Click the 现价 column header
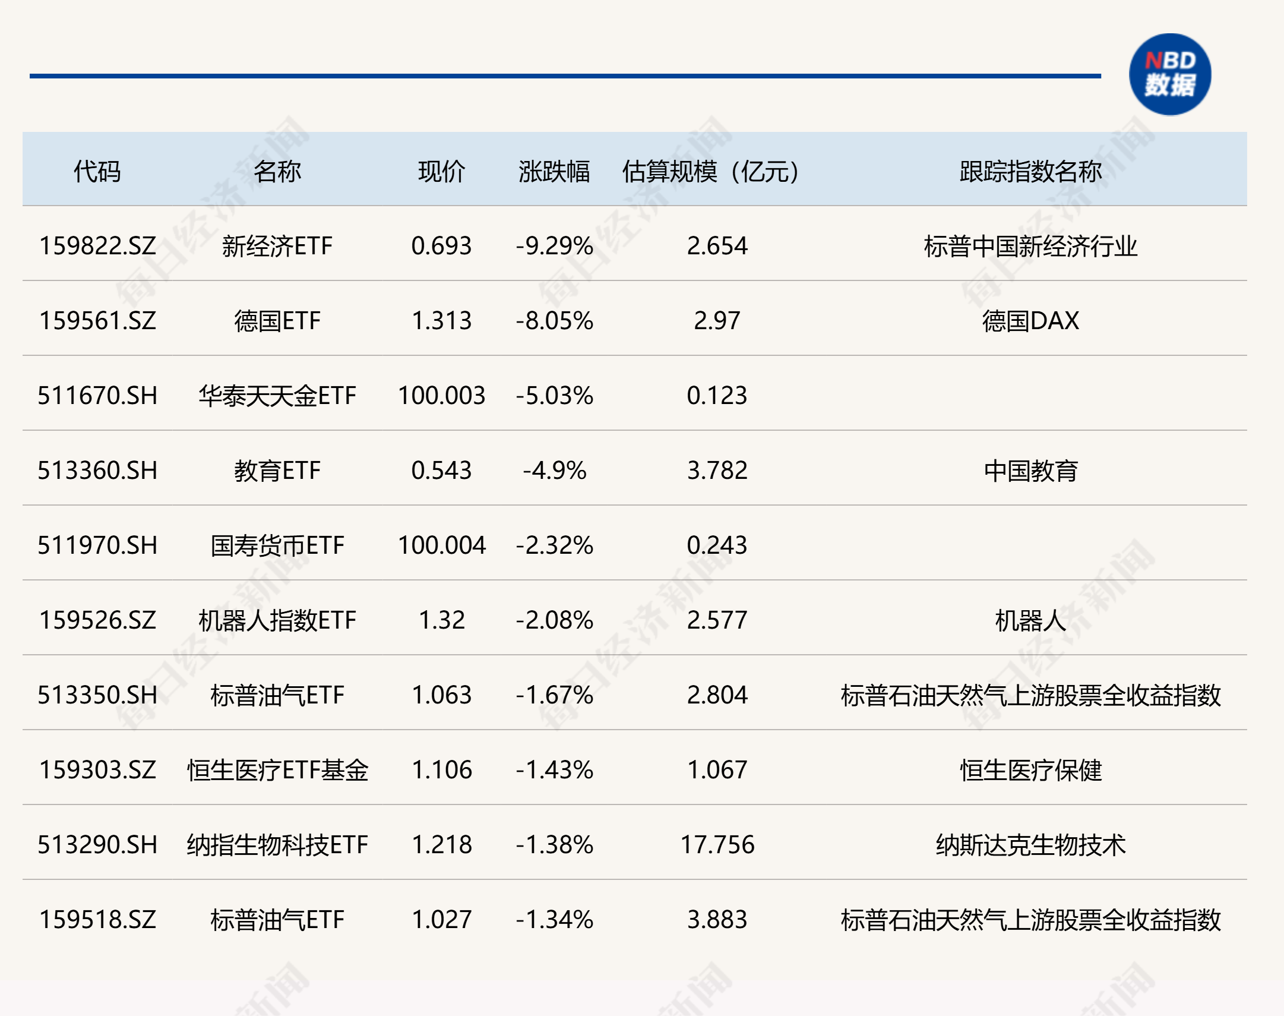This screenshot has width=1284, height=1016. coord(441,171)
